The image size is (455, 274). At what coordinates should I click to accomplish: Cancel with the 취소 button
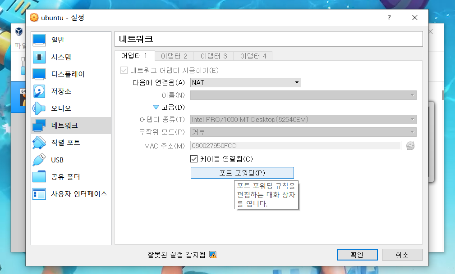(x=402, y=255)
